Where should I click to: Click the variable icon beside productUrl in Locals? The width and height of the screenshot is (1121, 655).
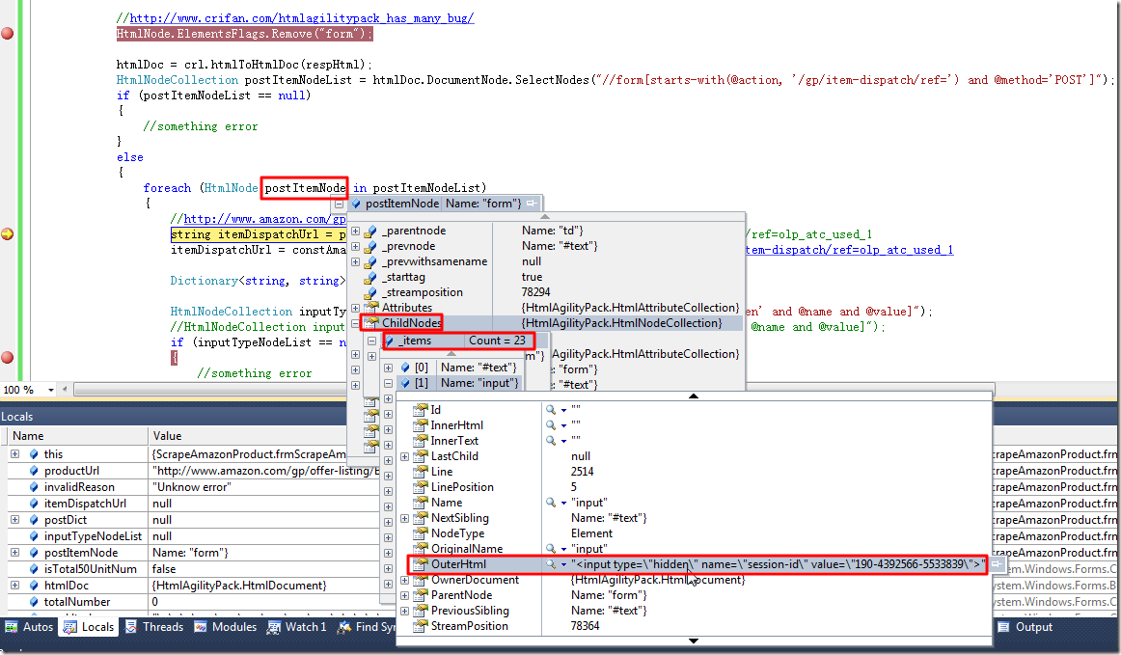click(34, 471)
